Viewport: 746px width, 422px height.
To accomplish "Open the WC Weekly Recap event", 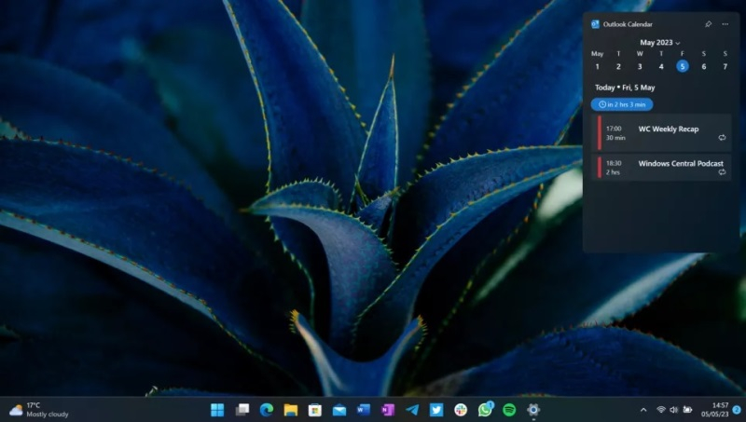I will pyautogui.click(x=664, y=133).
